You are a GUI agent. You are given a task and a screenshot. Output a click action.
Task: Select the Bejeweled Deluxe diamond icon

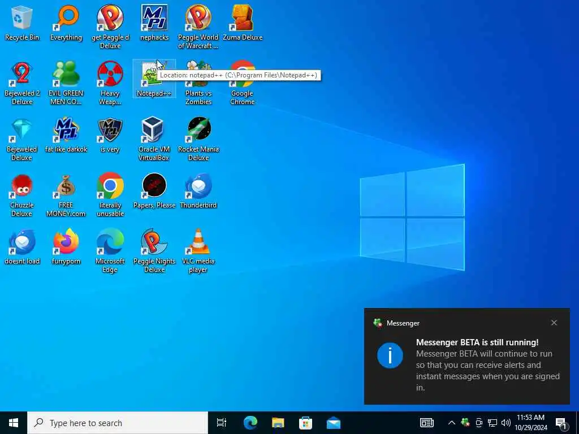pos(22,139)
